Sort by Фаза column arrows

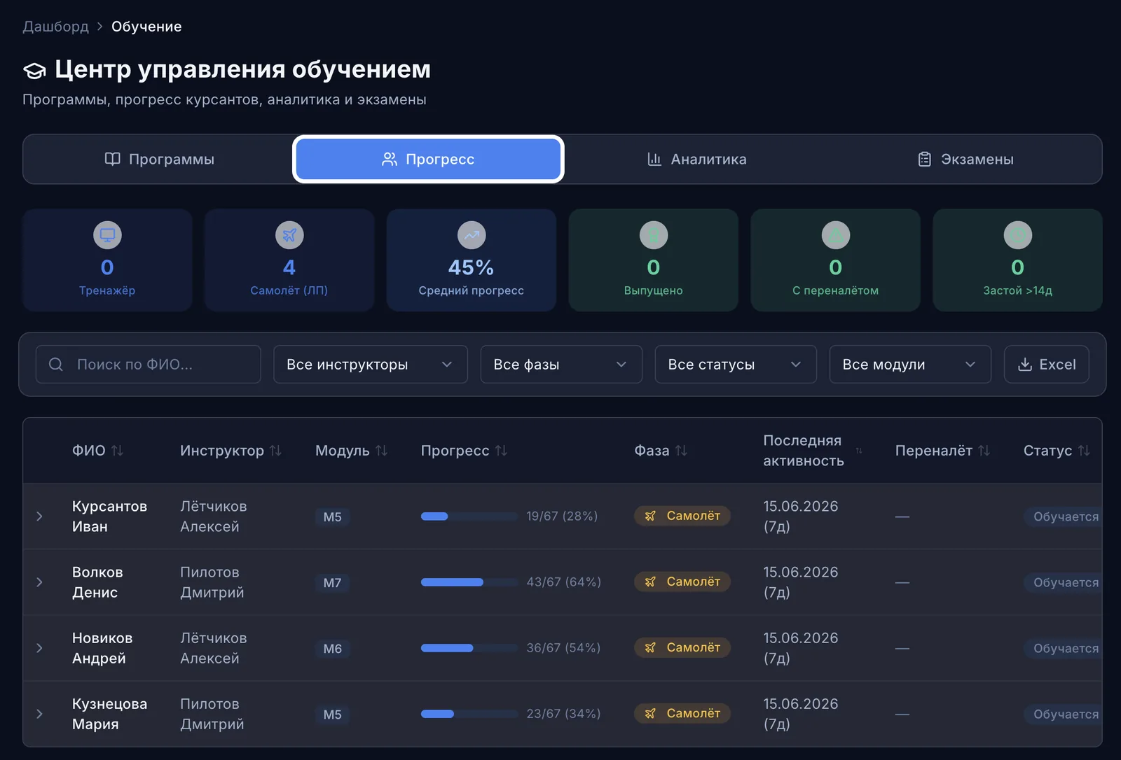(x=681, y=451)
